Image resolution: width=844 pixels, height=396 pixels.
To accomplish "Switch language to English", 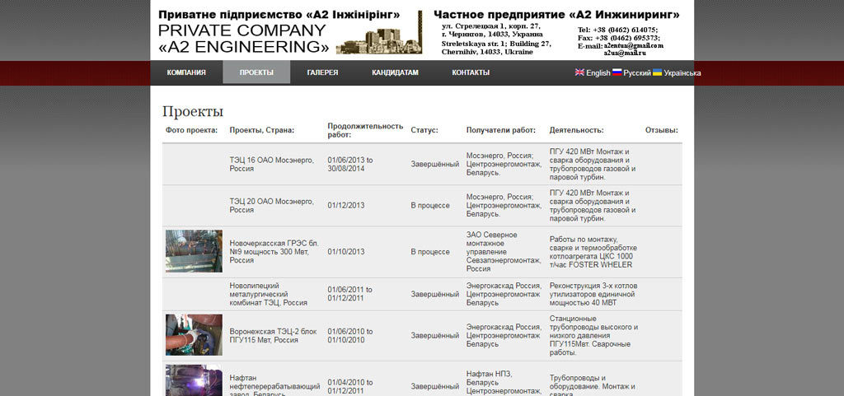I will [x=598, y=73].
